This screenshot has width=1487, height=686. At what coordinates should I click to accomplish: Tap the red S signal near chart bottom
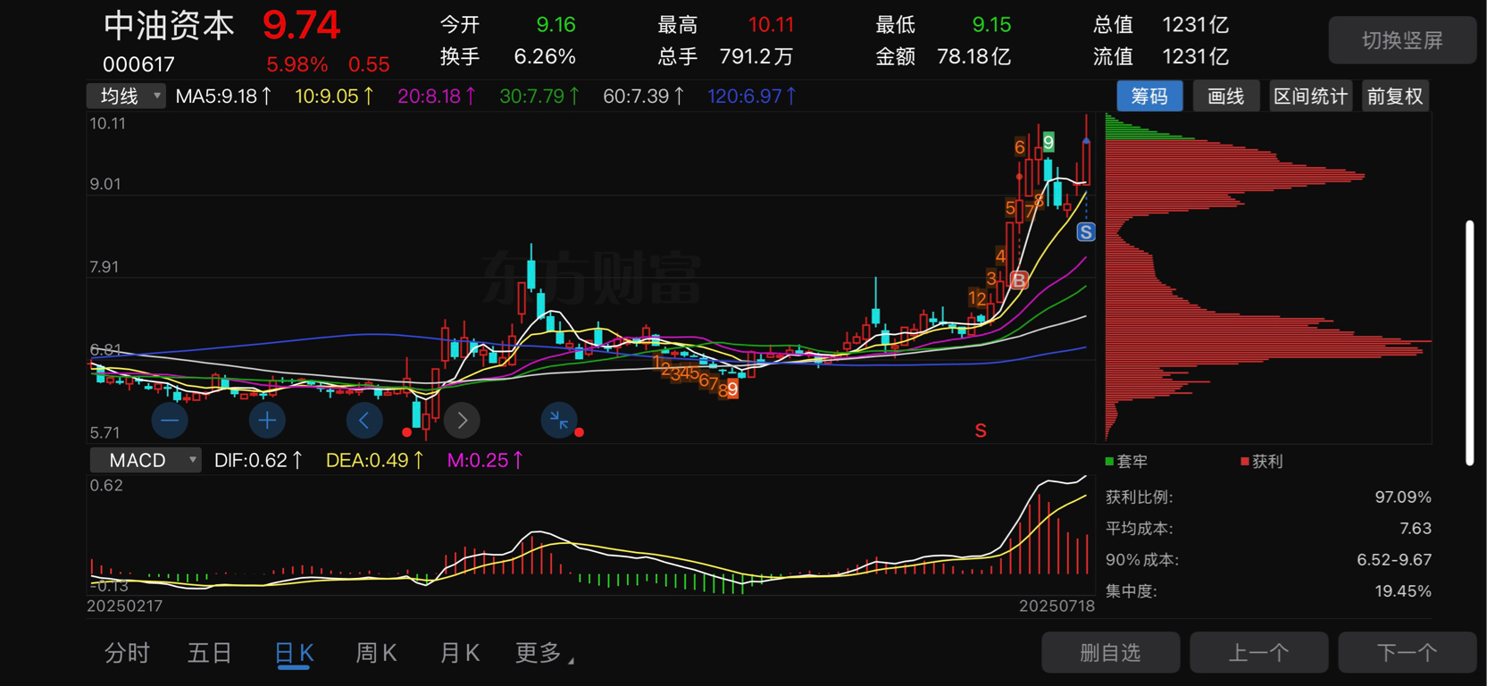coord(981,431)
